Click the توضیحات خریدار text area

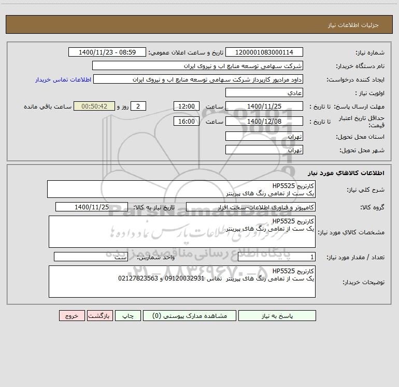pos(182,282)
